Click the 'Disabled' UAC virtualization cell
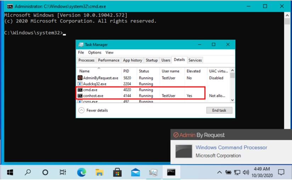 216,78
